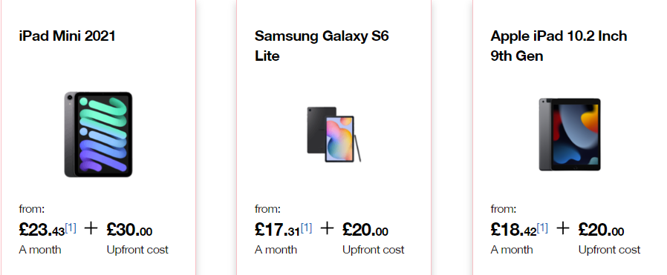Click the £17.31 monthly price
Screen dimensions: 667x275
click(277, 230)
